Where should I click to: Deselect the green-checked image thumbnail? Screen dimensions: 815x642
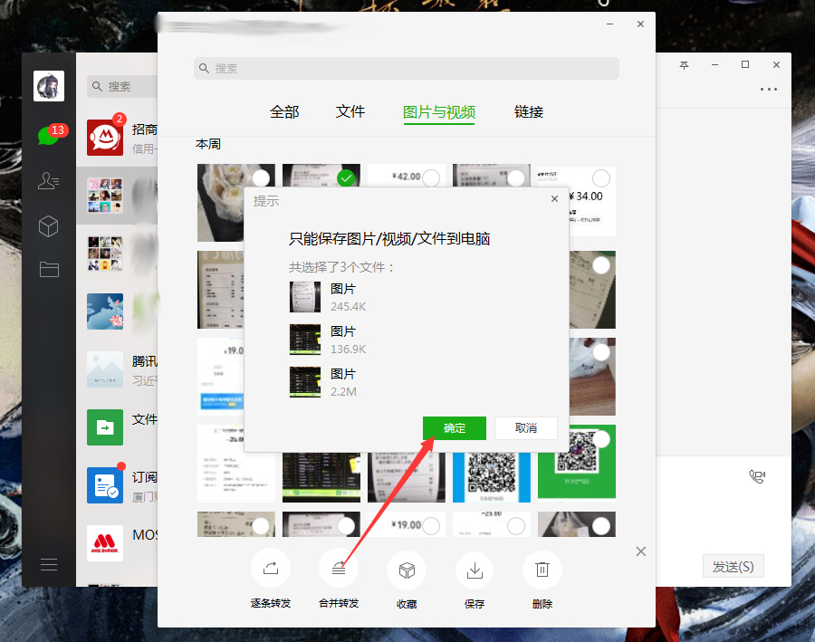[346, 177]
